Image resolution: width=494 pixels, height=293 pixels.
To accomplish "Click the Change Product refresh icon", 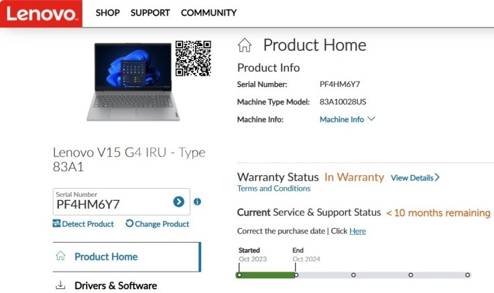I will tap(129, 224).
